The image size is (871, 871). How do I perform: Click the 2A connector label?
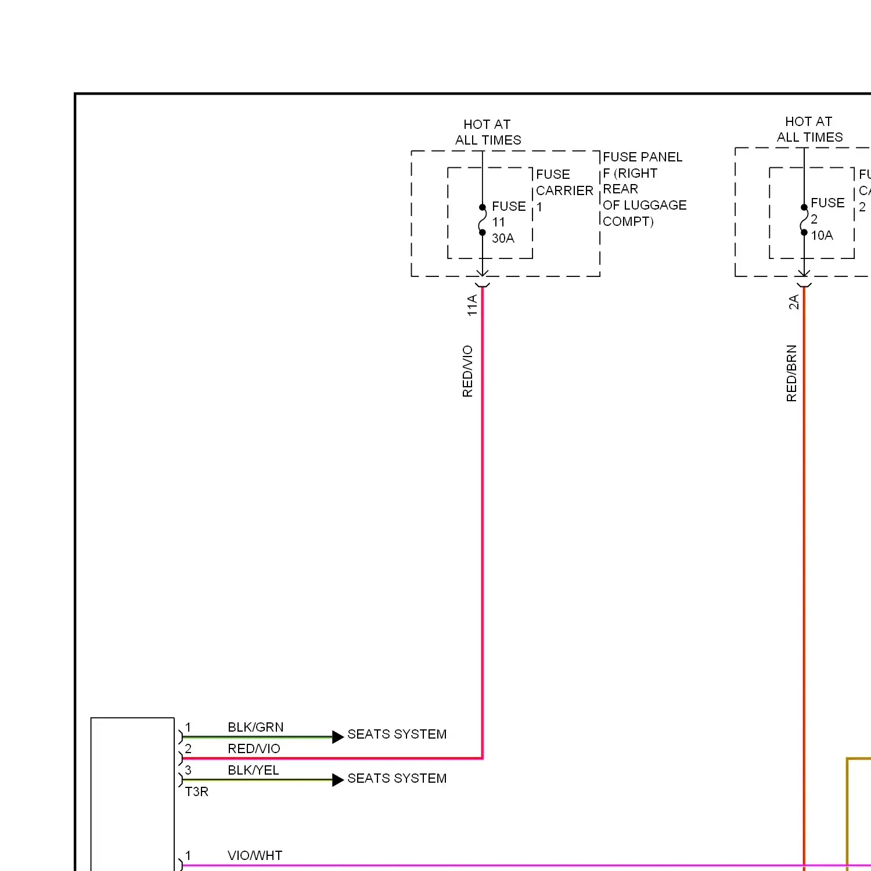pos(794,302)
